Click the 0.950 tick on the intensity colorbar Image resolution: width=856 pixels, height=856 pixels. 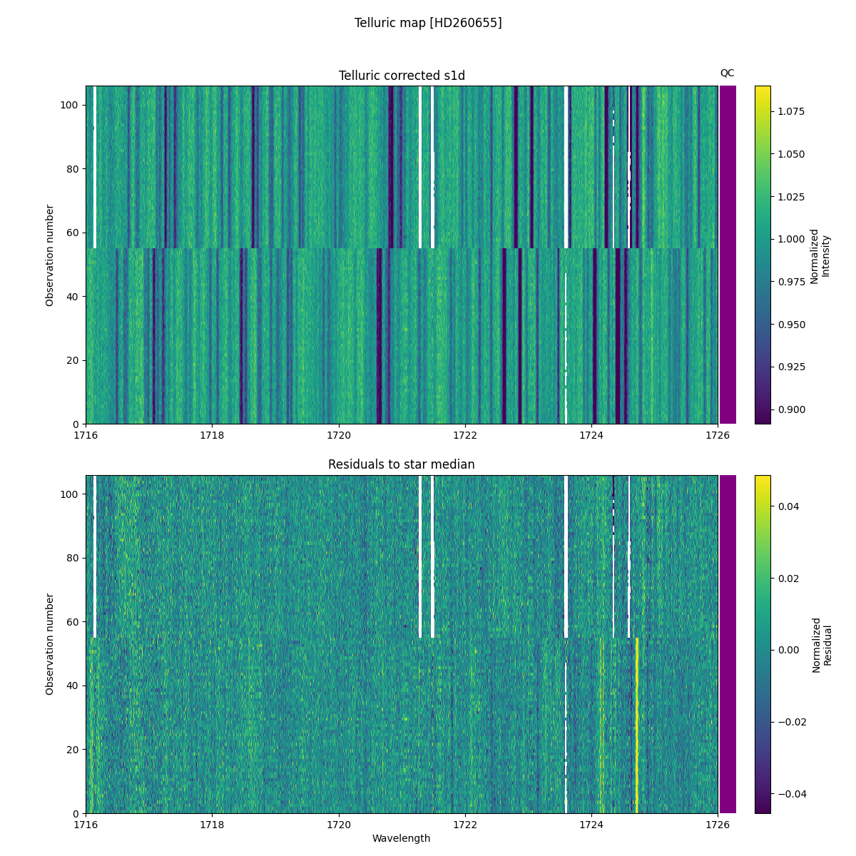point(791,324)
